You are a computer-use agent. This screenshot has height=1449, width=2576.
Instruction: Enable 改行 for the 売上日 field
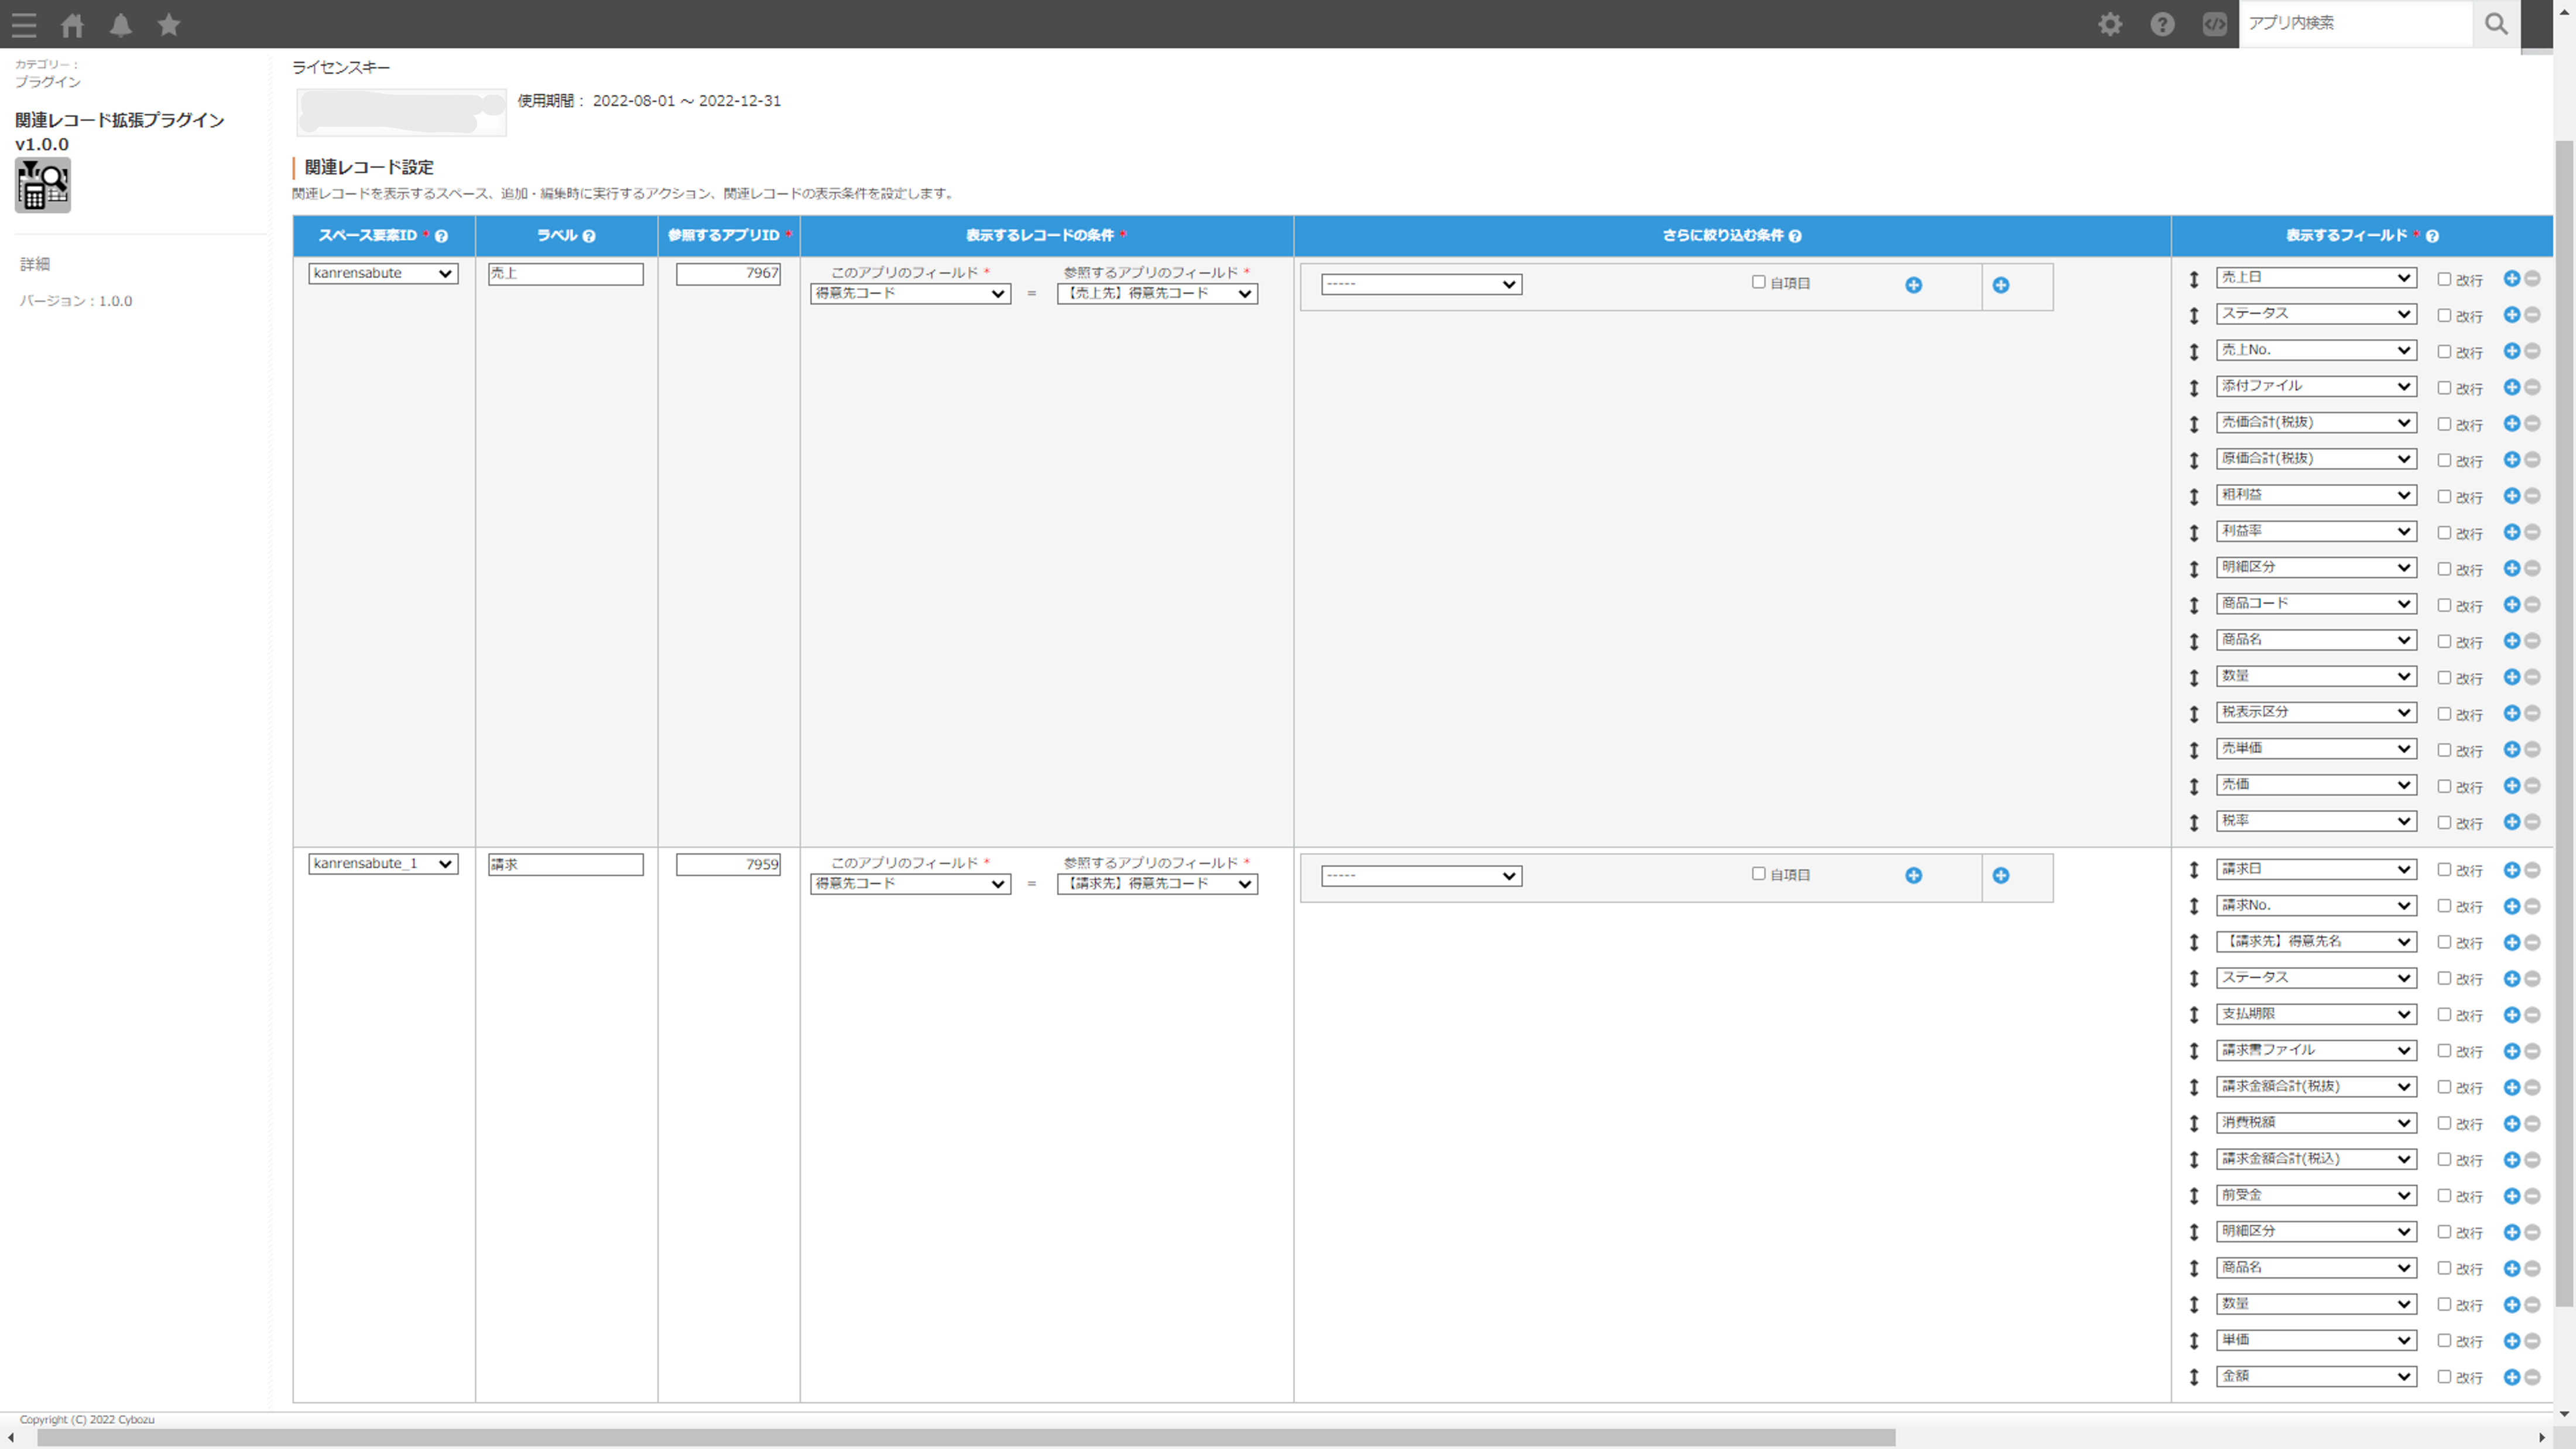(x=2443, y=279)
